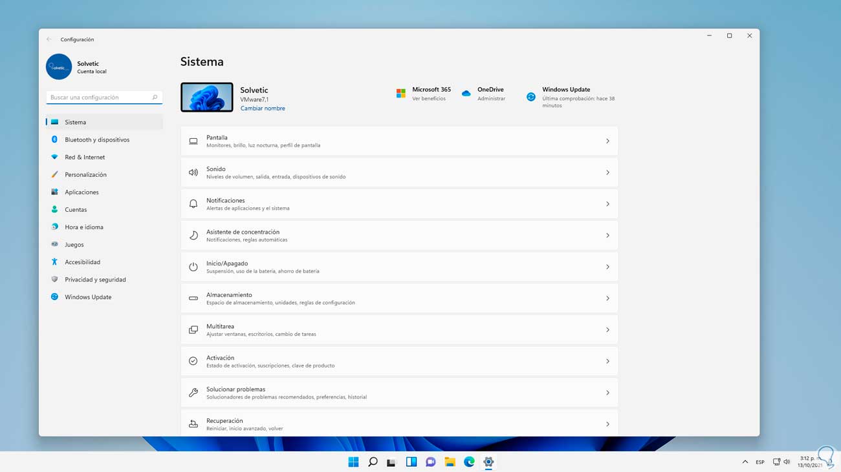Click the Recuperación icon
This screenshot has height=472, width=841.
[193, 424]
